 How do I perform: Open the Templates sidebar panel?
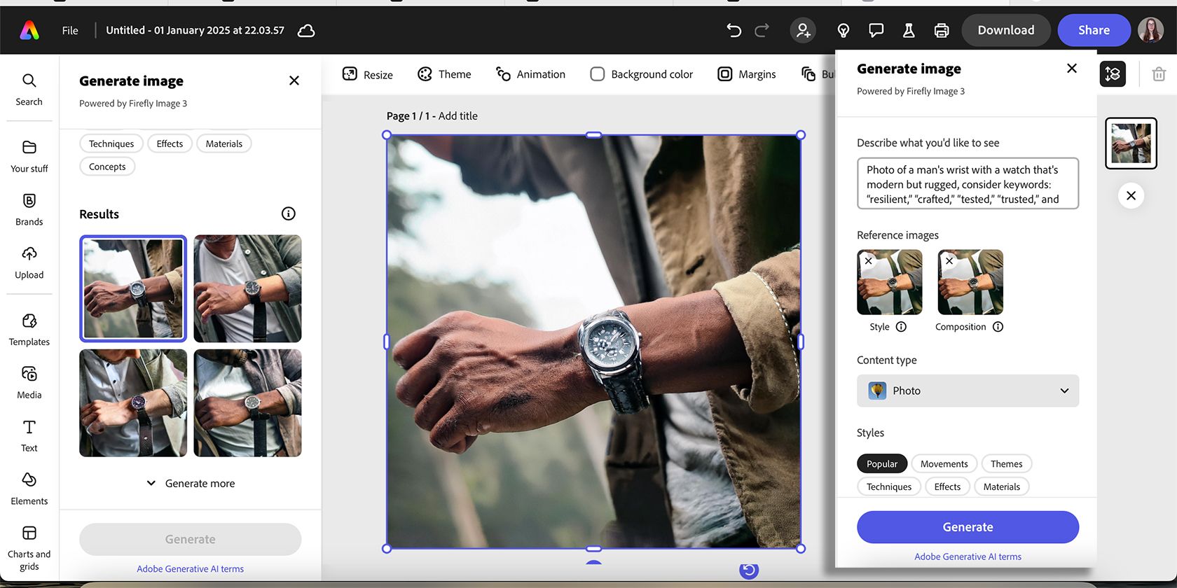[x=29, y=329]
